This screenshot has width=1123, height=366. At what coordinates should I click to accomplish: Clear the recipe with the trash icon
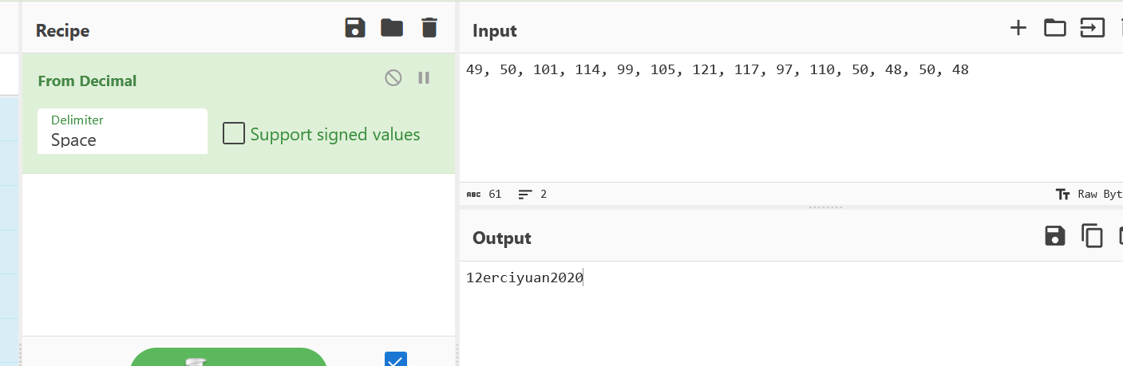(x=429, y=29)
